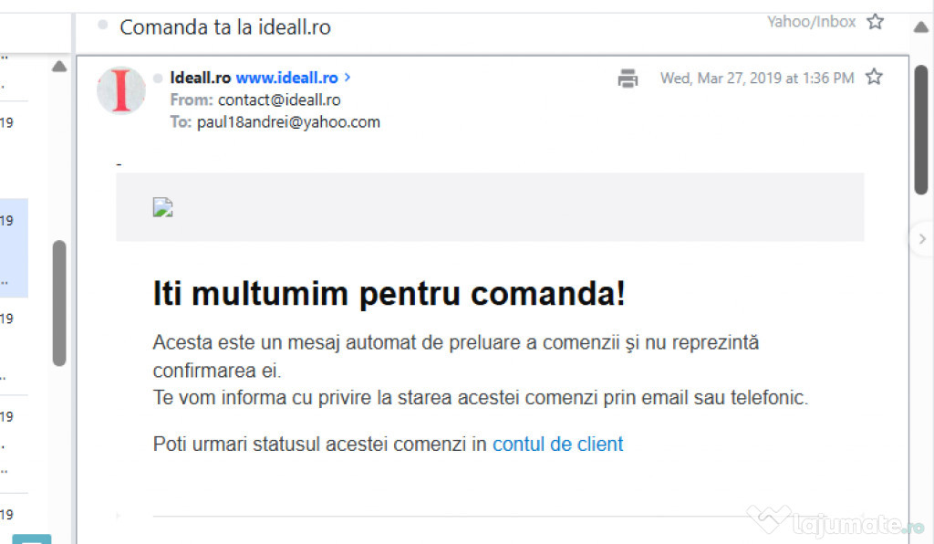This screenshot has width=934, height=544.
Task: Click the teal icon at the bottom left
Action: click(x=31, y=539)
